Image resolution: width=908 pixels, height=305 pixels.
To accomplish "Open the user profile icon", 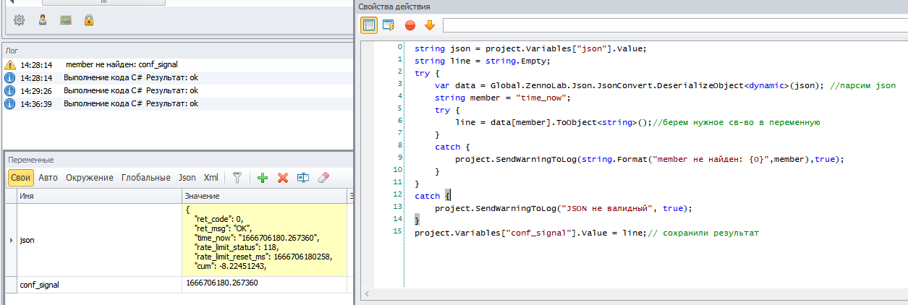I will pos(43,20).
